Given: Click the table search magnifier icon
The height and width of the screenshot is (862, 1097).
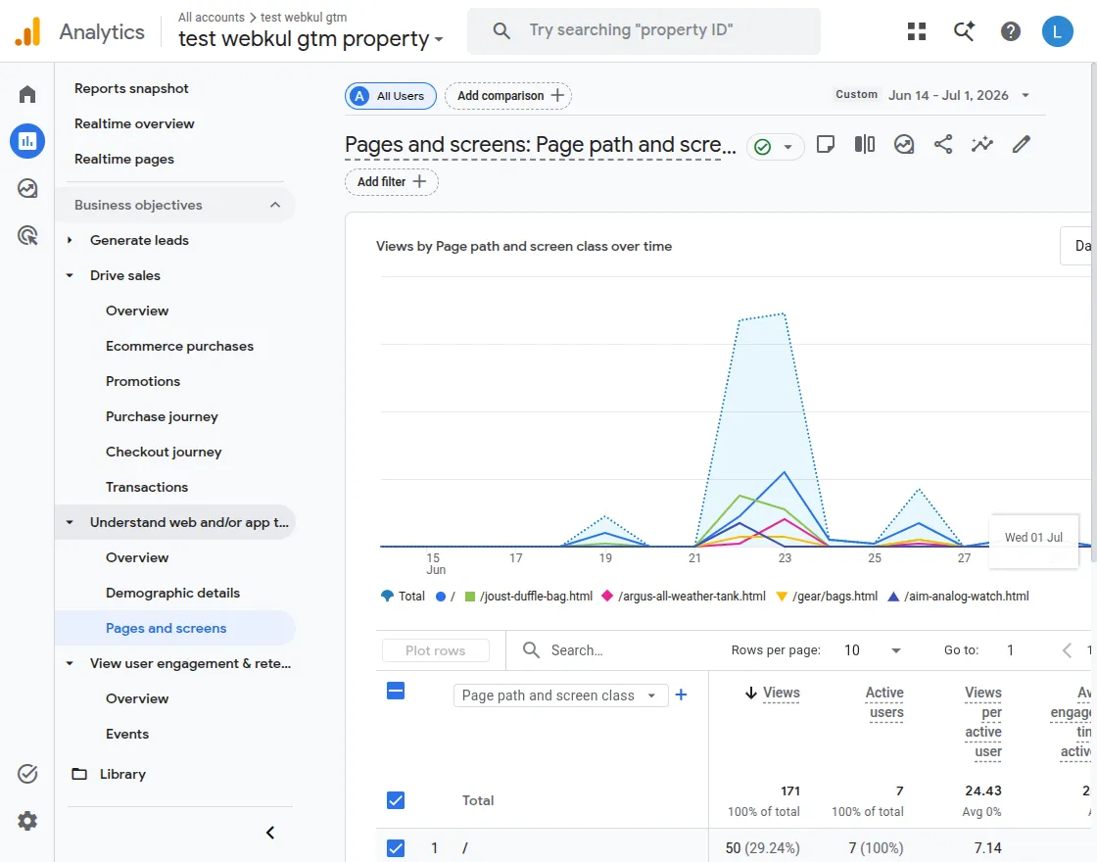Looking at the screenshot, I should tap(531, 650).
